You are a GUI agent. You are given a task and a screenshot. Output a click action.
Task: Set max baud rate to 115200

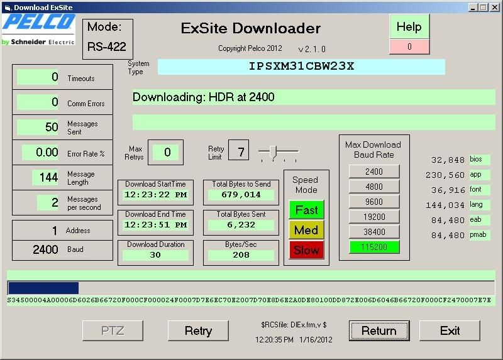pos(374,247)
